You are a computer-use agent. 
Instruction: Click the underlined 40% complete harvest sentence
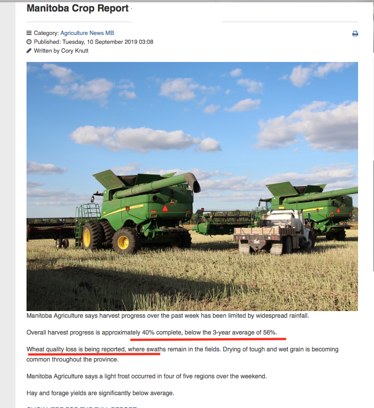[x=152, y=332]
